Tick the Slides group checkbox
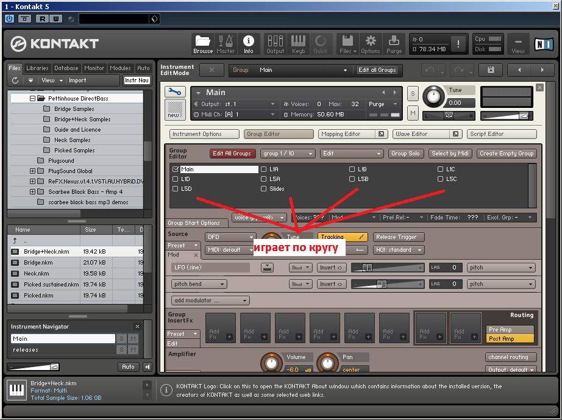Image resolution: width=562 pixels, height=420 pixels. pyautogui.click(x=264, y=189)
